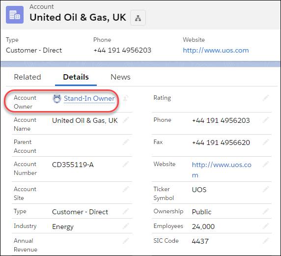The width and height of the screenshot is (281, 256).
Task: Edit Ticker Symbol pencil icon
Action: [266, 189]
